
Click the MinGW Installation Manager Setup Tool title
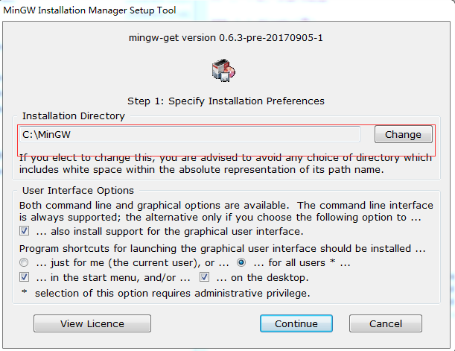point(89,10)
